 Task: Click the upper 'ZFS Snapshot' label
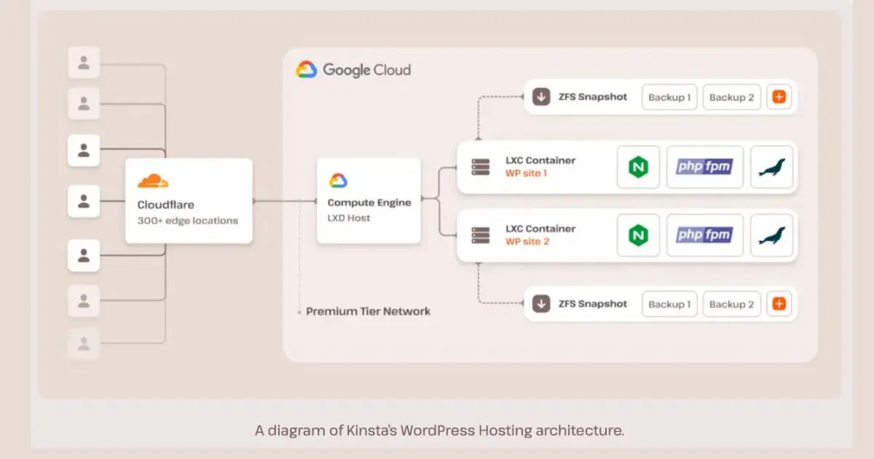[x=593, y=97]
